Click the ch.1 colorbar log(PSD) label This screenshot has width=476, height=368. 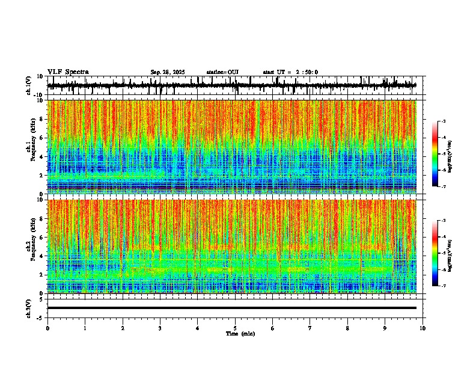point(450,157)
